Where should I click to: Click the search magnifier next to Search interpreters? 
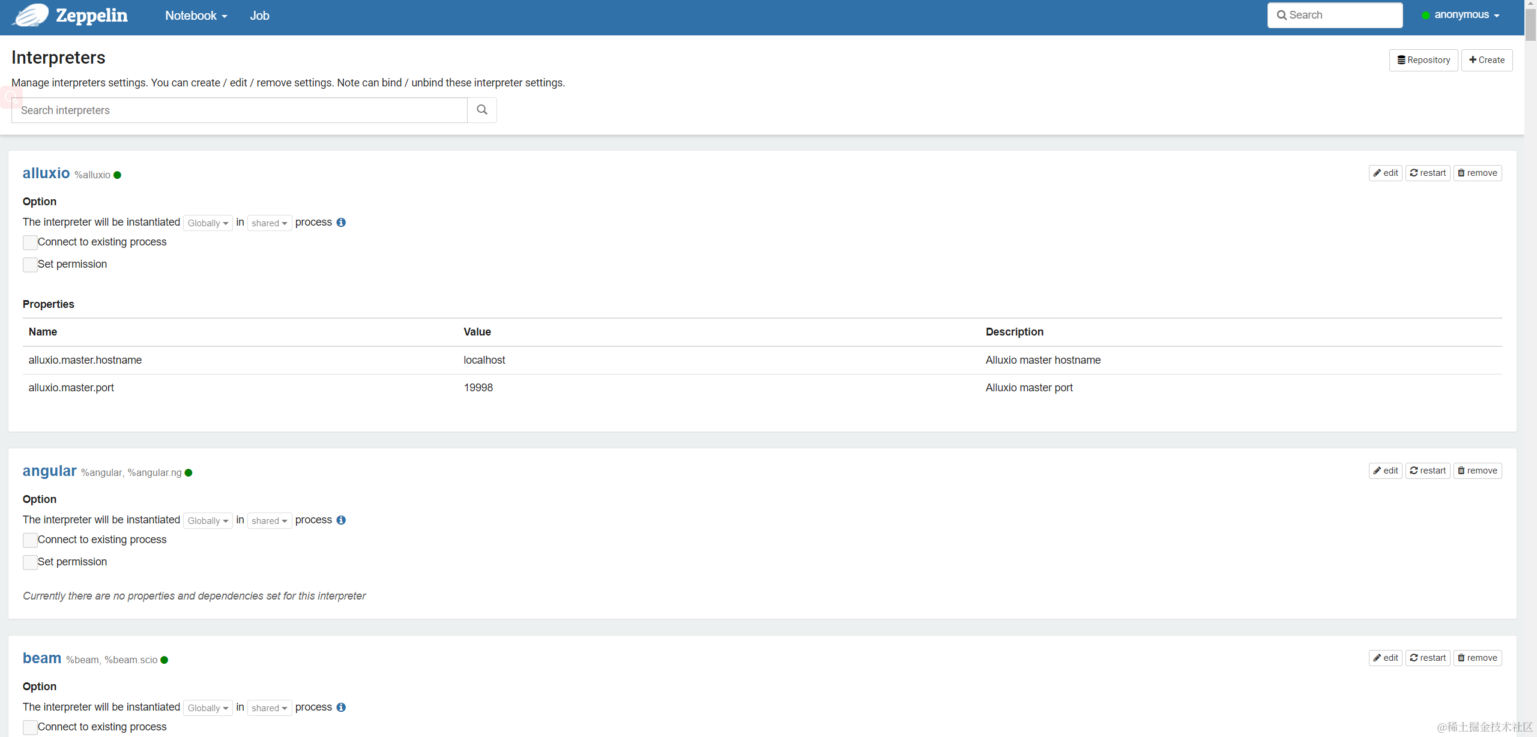482,110
